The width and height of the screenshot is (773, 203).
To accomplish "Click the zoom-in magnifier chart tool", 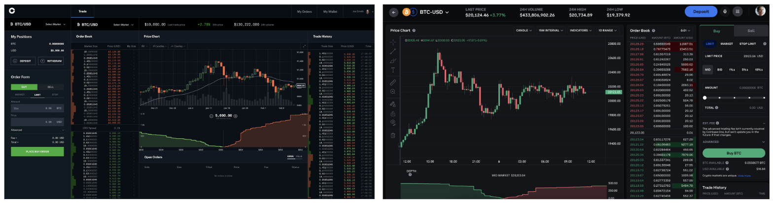I will click(x=393, y=92).
